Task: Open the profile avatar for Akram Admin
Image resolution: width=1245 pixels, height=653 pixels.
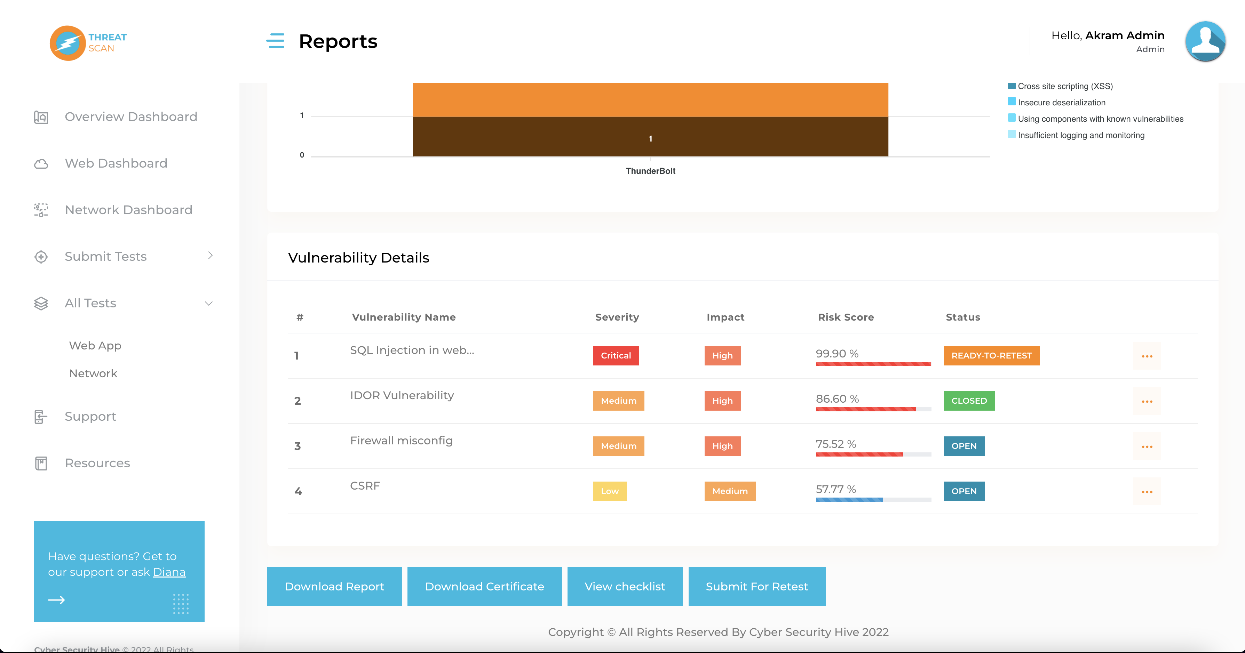Action: pos(1205,41)
